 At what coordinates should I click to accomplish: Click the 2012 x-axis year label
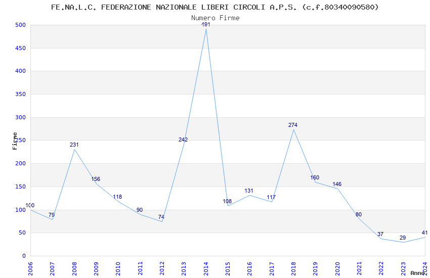pos(162,269)
